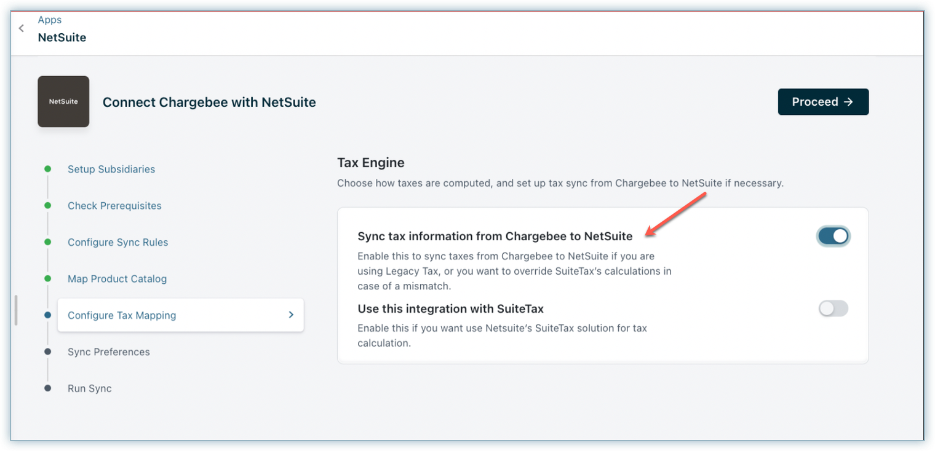935x451 pixels.
Task: Disable Sync tax information from Chargebee toggle
Action: click(833, 236)
